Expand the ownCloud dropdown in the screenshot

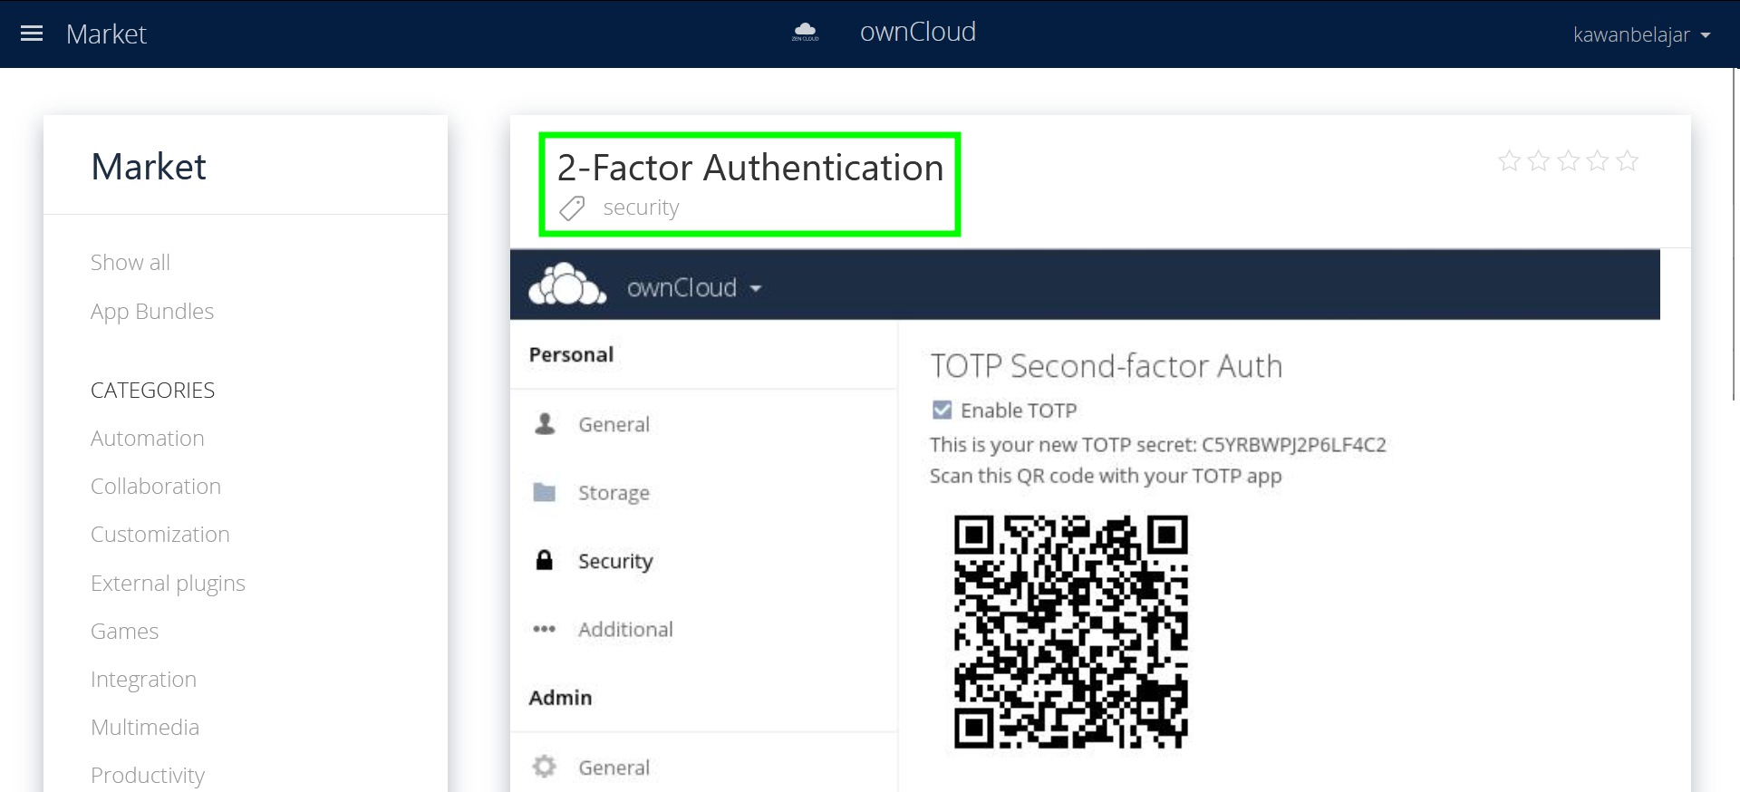(755, 288)
